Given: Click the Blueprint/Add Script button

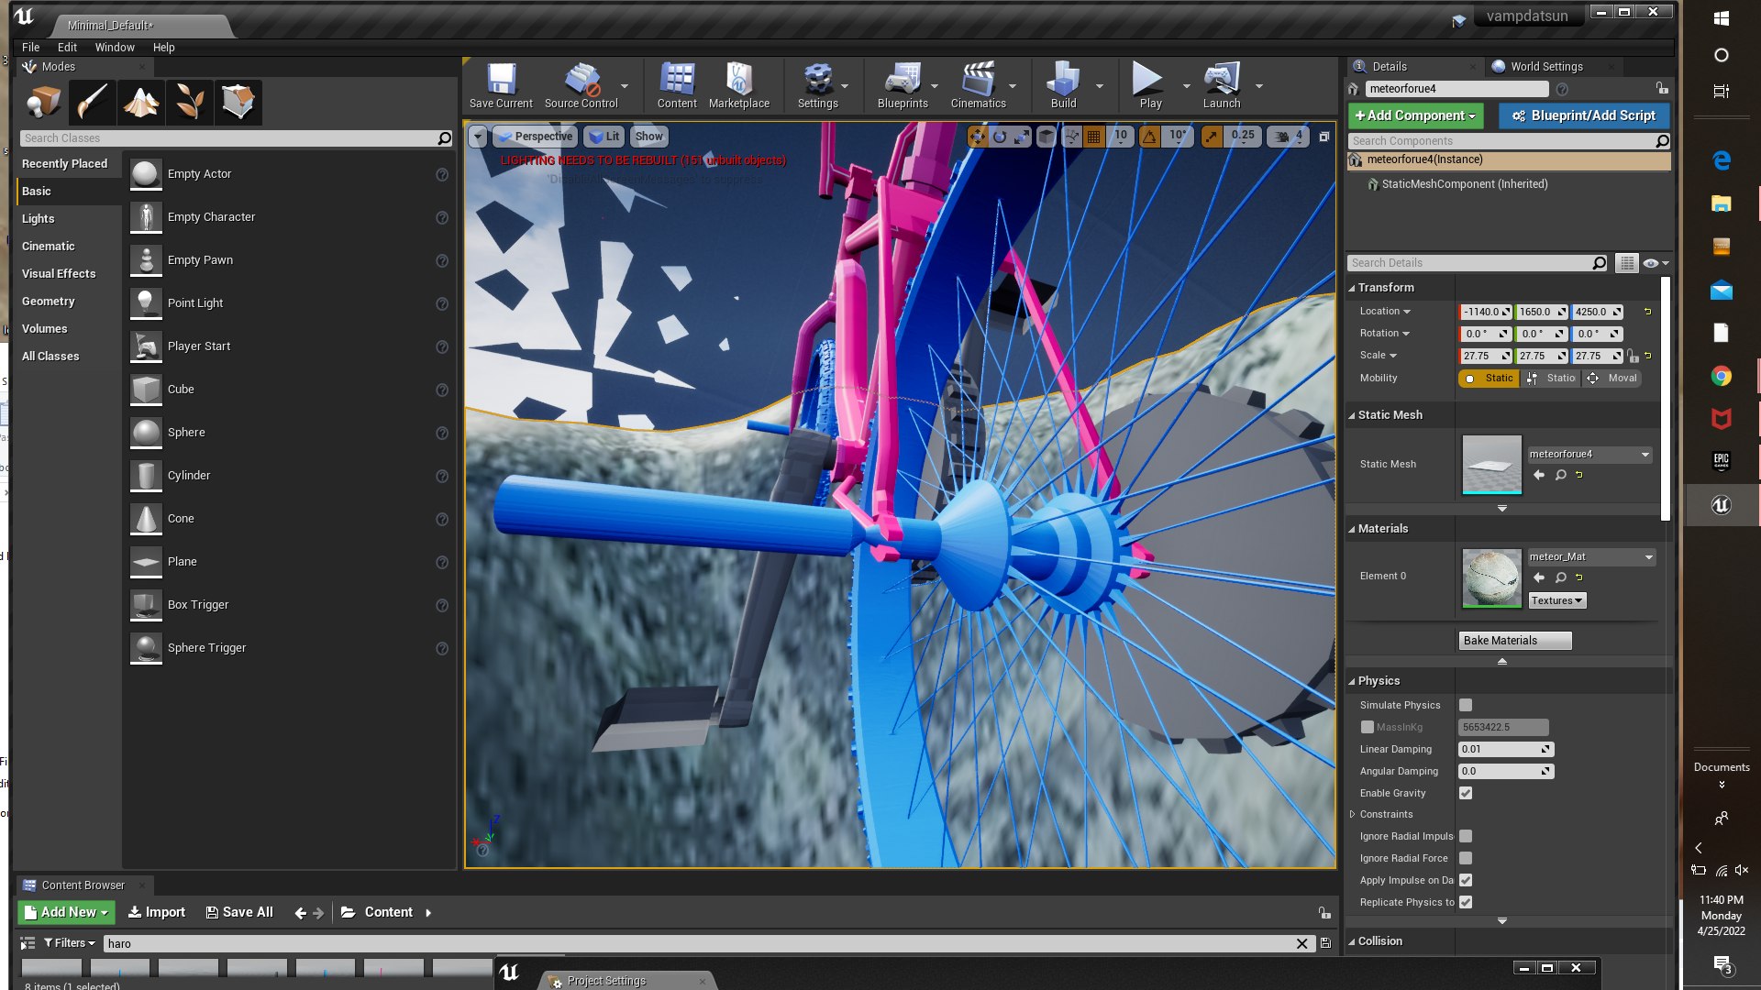Looking at the screenshot, I should pos(1584,115).
